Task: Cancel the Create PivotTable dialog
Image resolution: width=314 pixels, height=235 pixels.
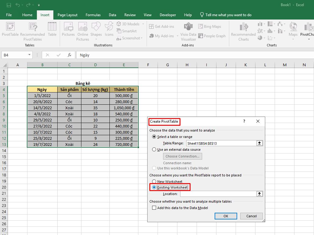Action: point(251,216)
